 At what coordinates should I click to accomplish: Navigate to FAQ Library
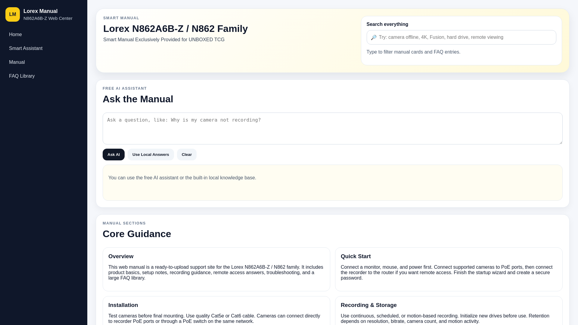(x=44, y=76)
